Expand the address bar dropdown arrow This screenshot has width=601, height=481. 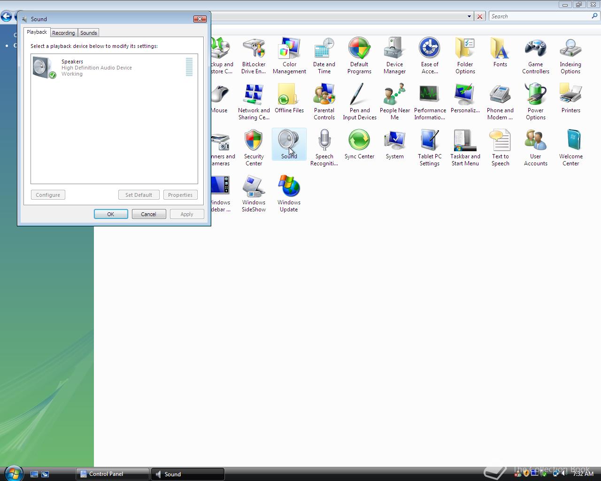point(469,16)
